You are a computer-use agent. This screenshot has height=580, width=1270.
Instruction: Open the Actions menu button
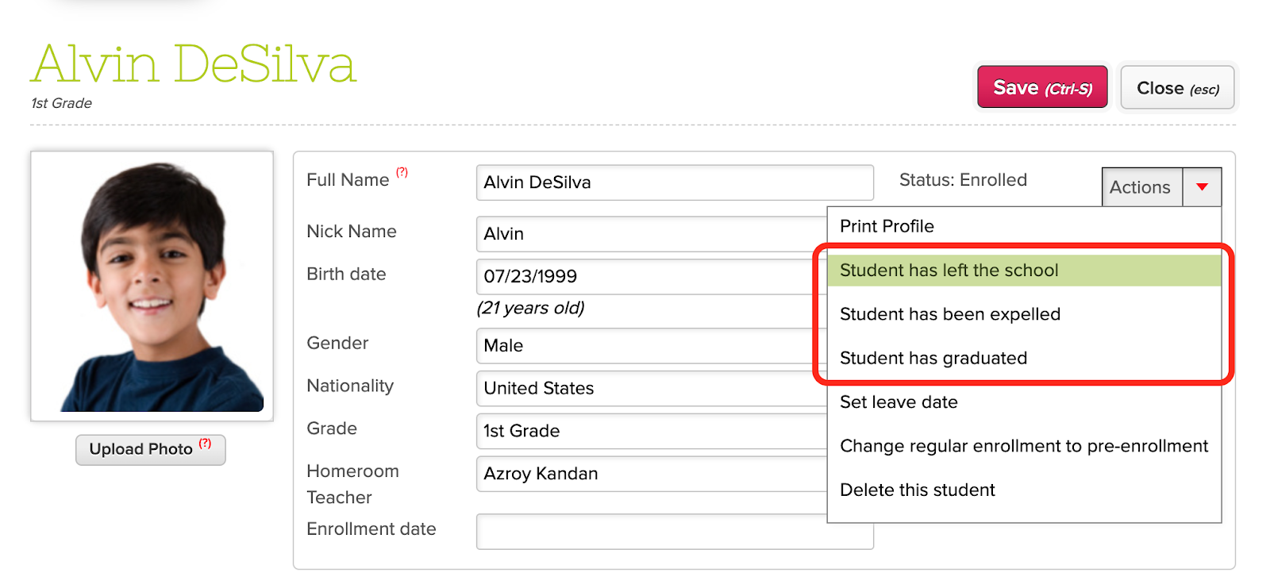(x=1141, y=187)
